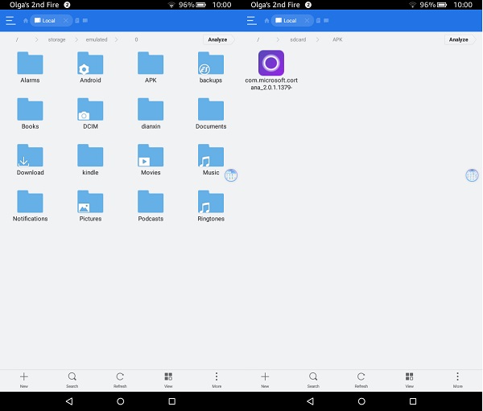Tap floating grid bubble in left screen
Screen dimensions: 483x411
[231, 175]
